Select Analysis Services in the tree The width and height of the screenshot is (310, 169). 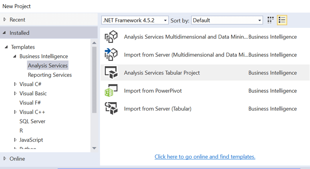click(48, 65)
